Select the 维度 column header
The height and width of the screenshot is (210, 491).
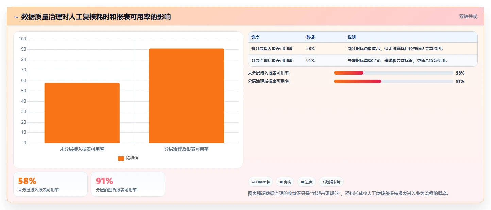(x=255, y=37)
